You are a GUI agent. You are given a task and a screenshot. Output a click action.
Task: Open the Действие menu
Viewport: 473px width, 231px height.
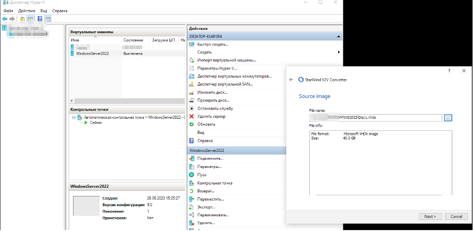[x=26, y=11]
